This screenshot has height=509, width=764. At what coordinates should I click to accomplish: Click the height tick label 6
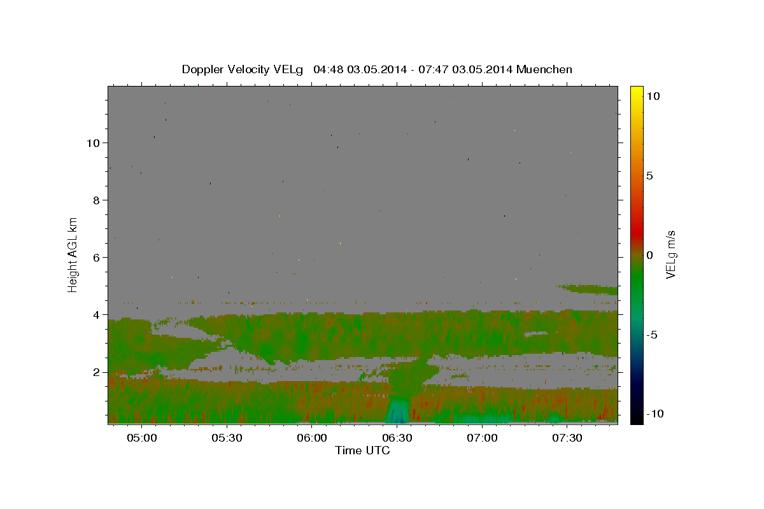(95, 257)
